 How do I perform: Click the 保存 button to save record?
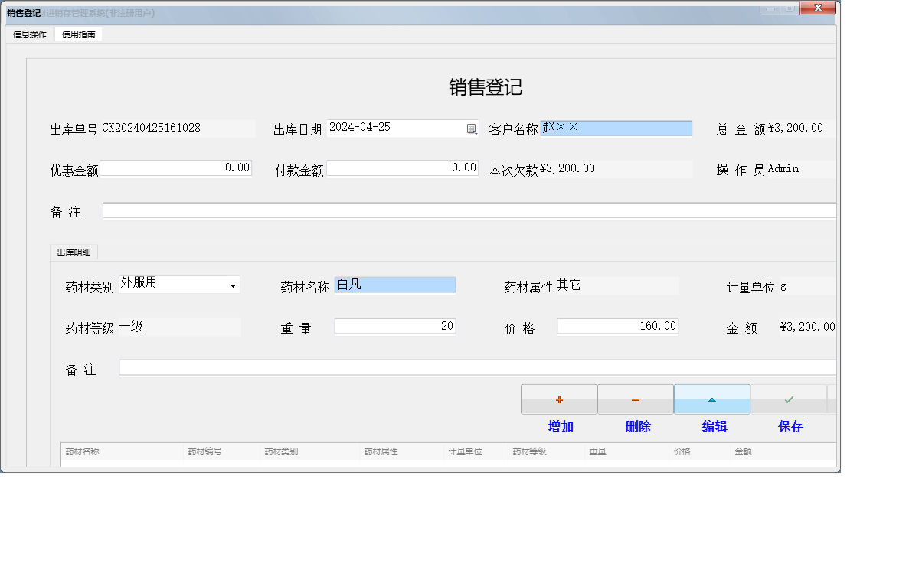[790, 426]
